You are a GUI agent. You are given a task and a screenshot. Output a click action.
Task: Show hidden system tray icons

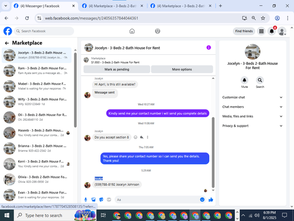point(243,215)
